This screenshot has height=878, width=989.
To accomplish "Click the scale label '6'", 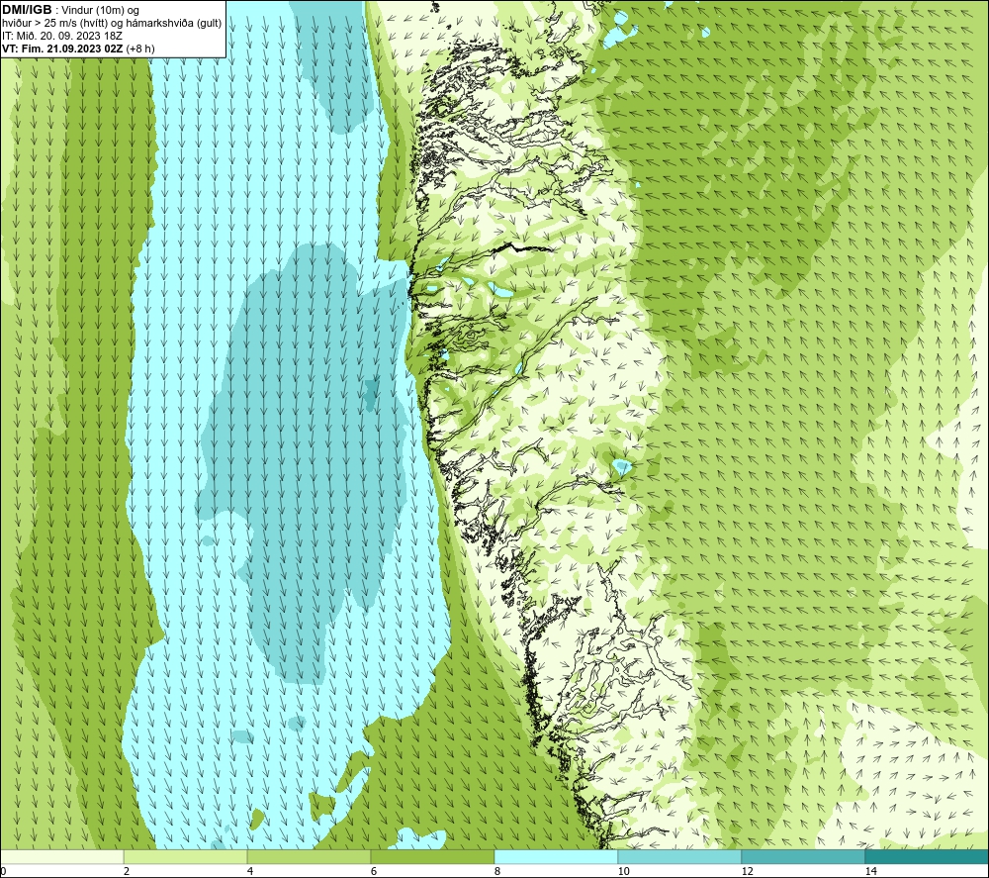I will [x=374, y=872].
